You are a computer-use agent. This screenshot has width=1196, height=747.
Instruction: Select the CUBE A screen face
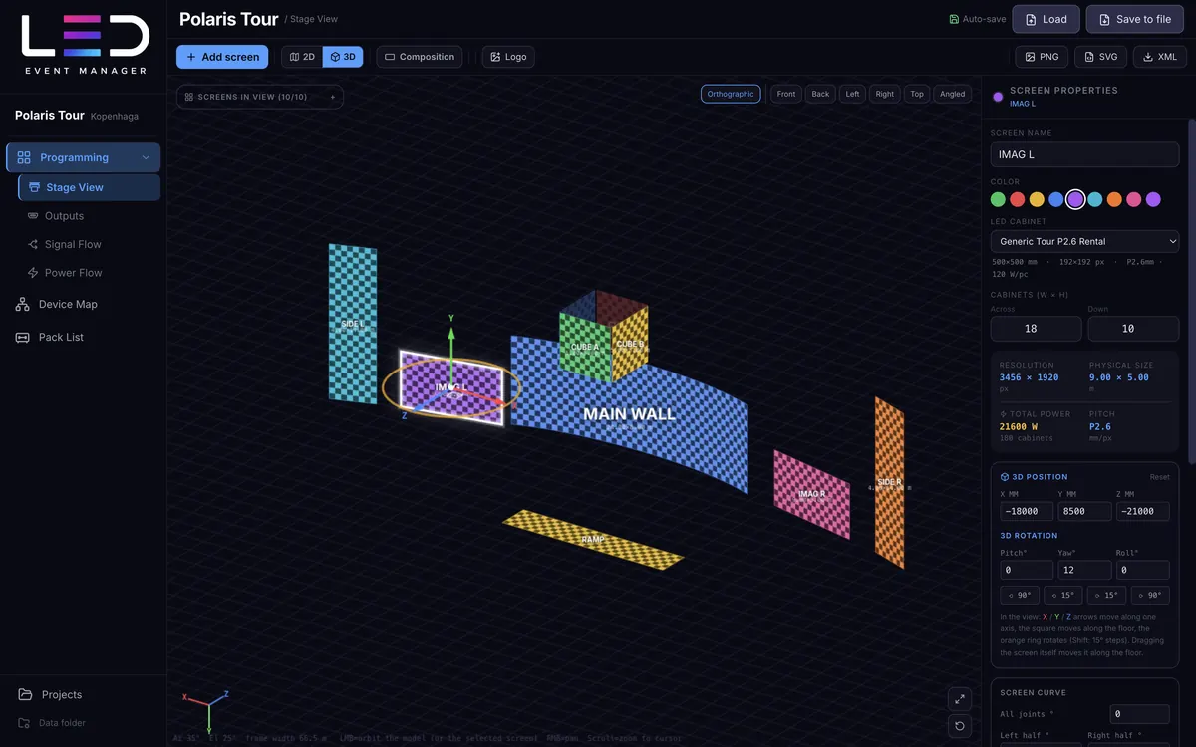(584, 347)
